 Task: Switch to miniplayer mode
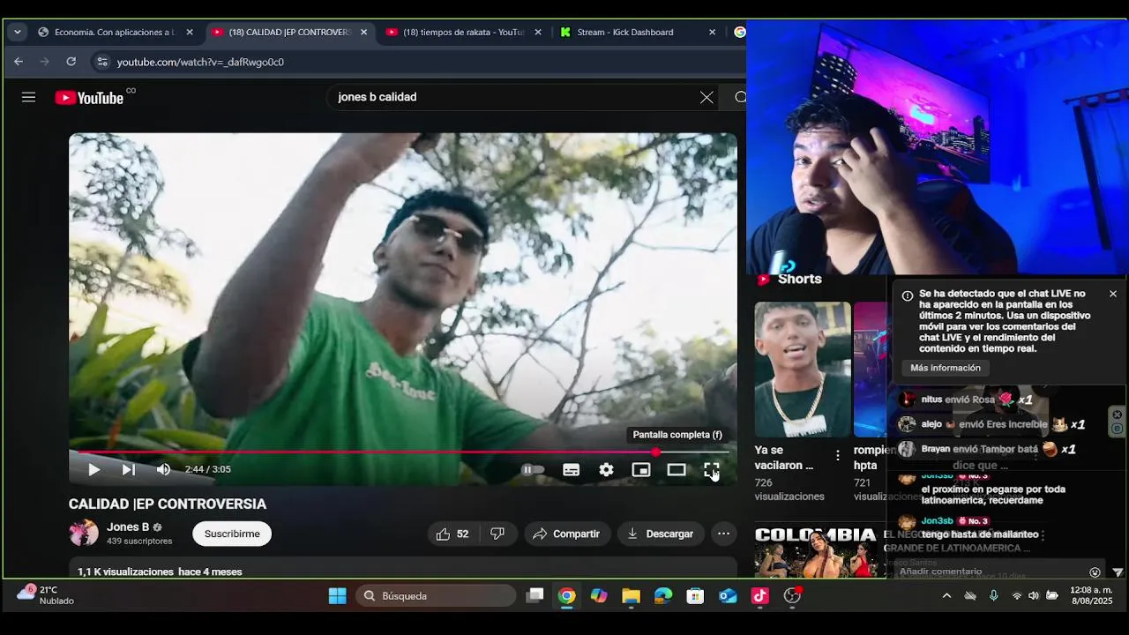[x=641, y=470]
